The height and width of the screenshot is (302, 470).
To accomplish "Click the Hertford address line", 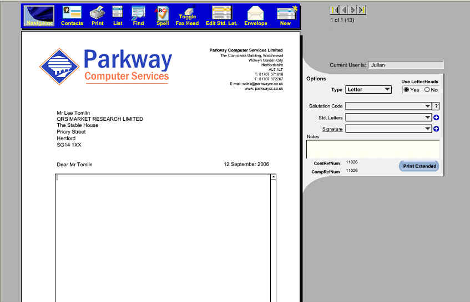I will pyautogui.click(x=66, y=139).
